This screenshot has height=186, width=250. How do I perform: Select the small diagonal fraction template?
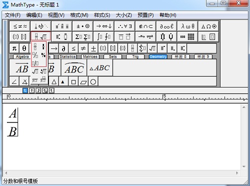43,54
